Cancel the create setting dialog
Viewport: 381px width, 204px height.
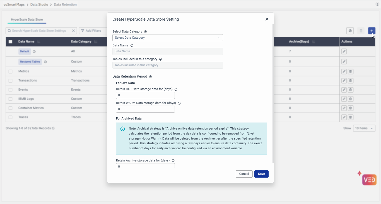point(244,174)
